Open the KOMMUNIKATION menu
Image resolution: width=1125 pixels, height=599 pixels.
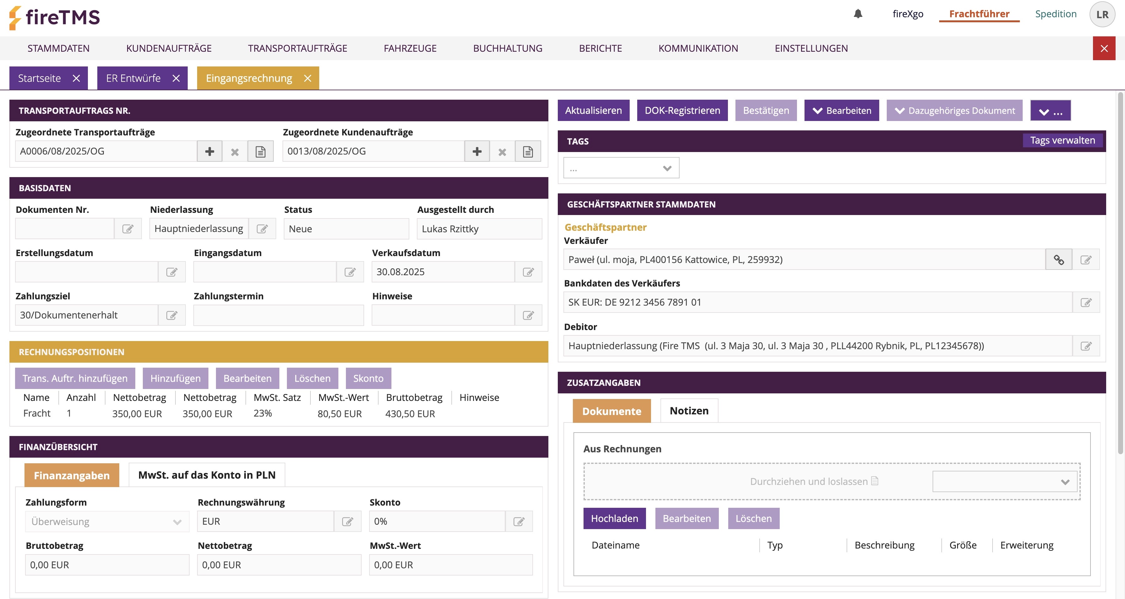pos(698,48)
